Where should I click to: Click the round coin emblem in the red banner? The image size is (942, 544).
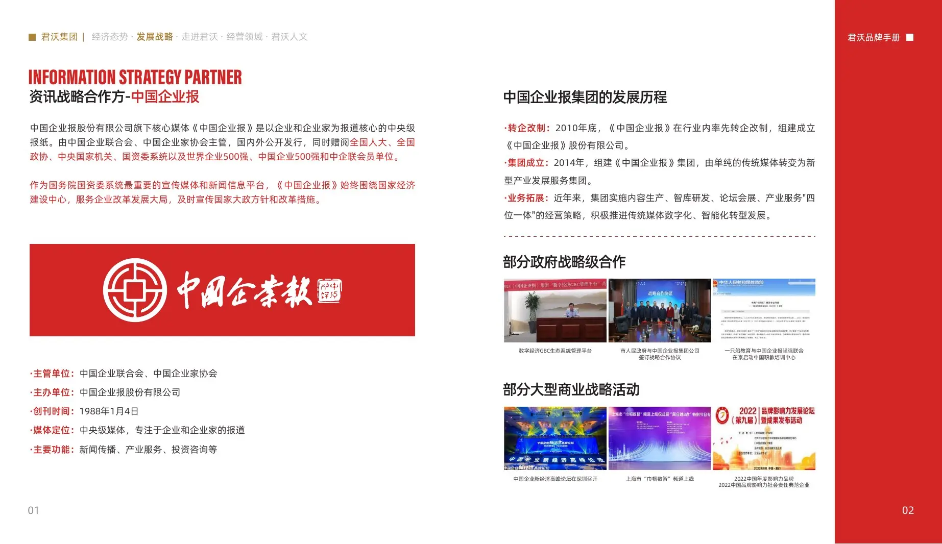(135, 290)
